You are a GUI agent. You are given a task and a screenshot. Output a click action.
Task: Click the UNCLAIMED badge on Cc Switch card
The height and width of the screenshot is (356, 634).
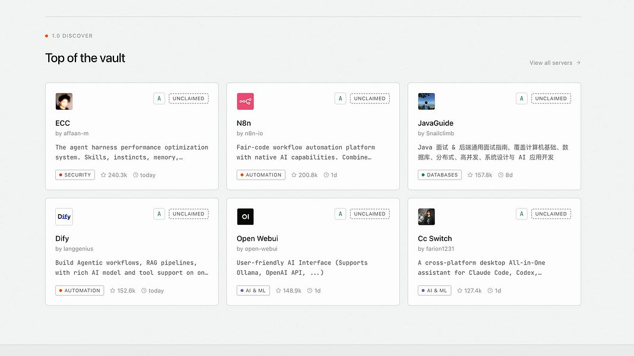[551, 214]
